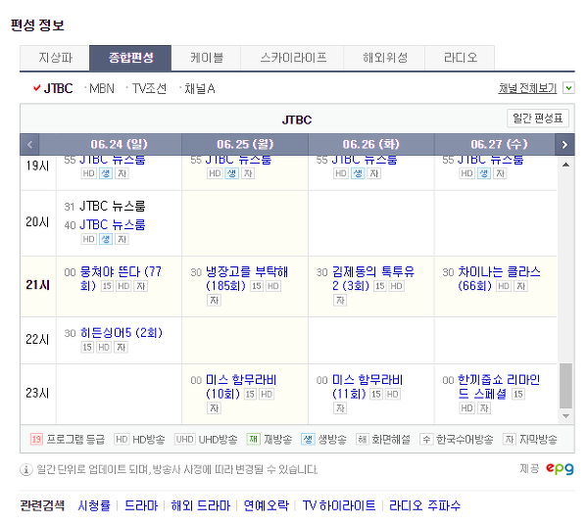Click the 자막방송 legend icon

[x=510, y=439]
